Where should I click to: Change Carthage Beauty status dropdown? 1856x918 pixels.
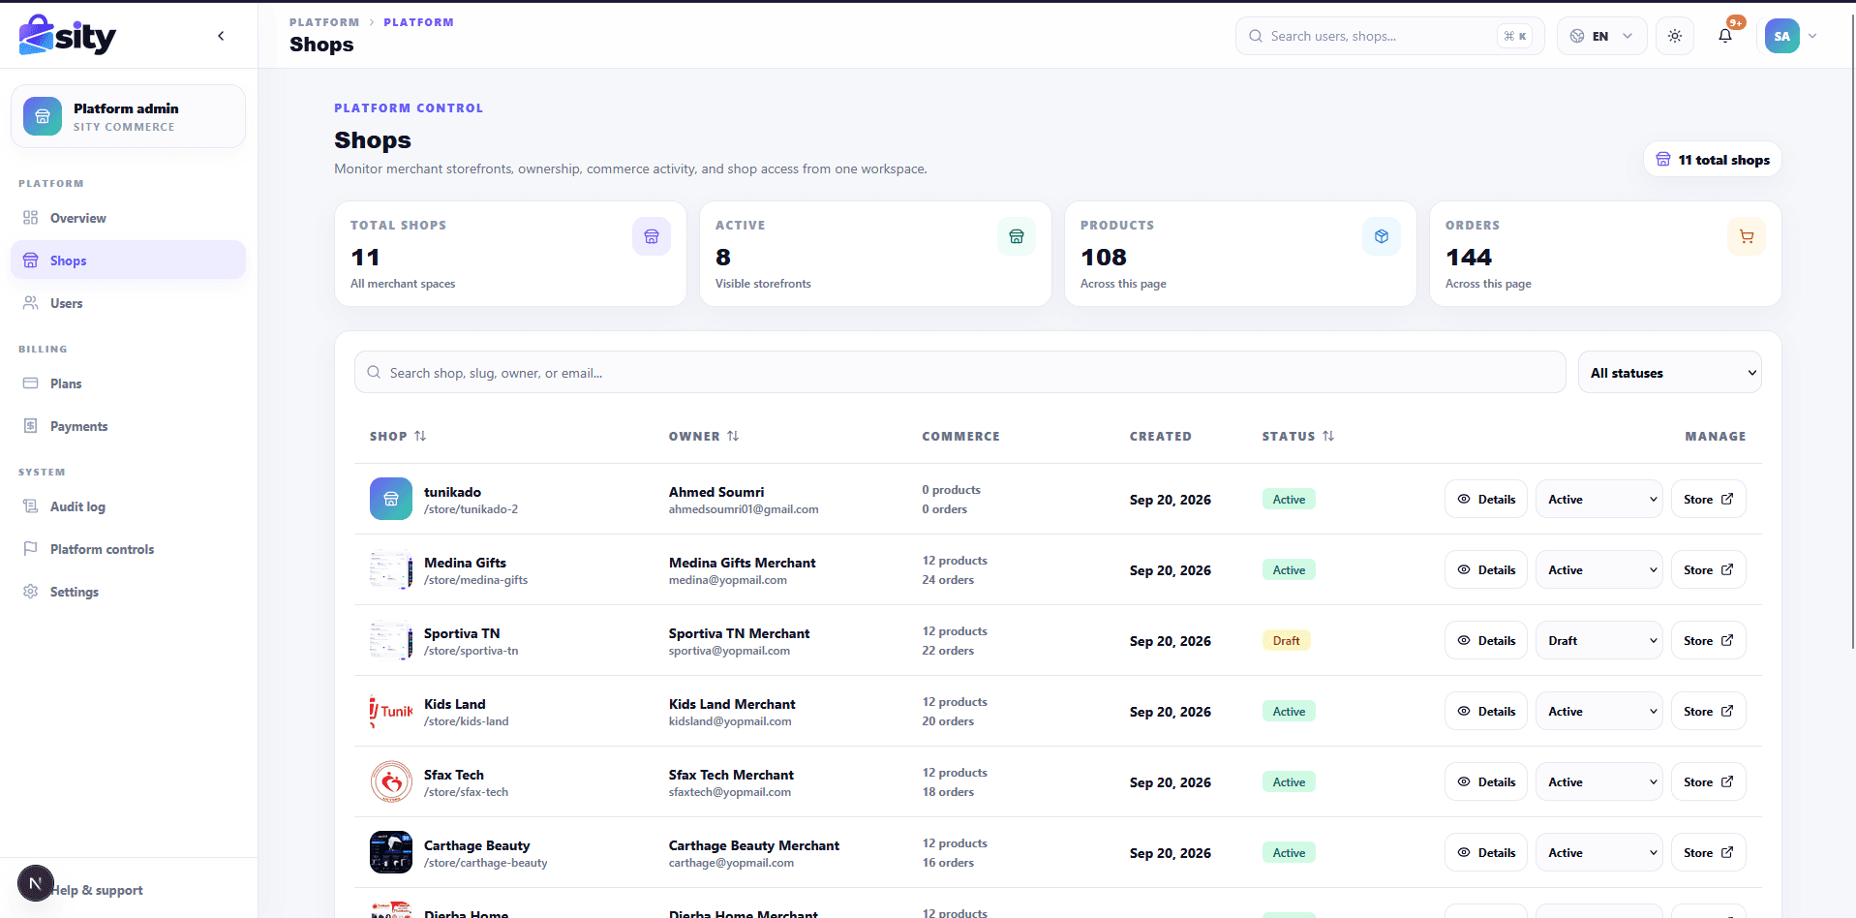(1599, 852)
